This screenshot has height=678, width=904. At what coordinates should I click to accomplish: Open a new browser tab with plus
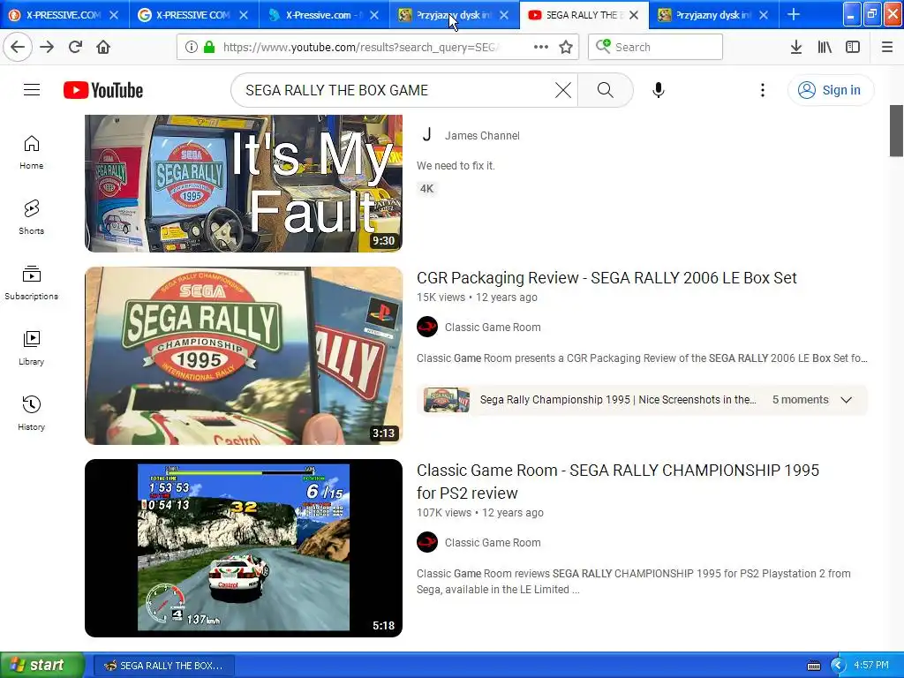pyautogui.click(x=794, y=14)
